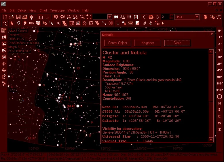This screenshot has width=224, height=162.
Task: Set field of view to 45°
Action: (220, 70)
